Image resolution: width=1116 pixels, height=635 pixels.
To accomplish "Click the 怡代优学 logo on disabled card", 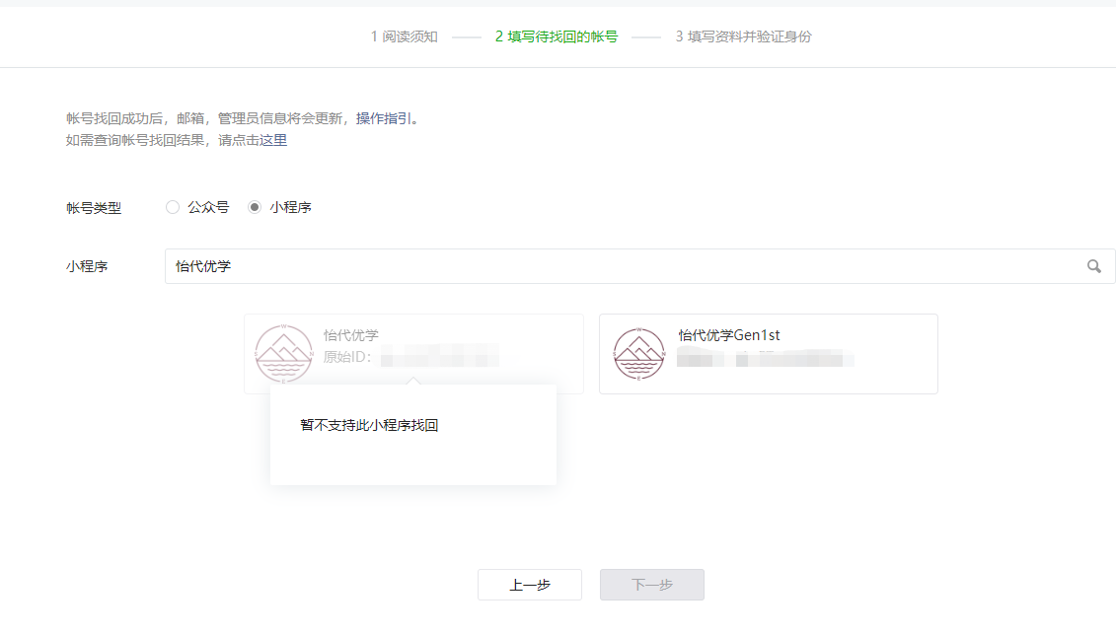I will 284,354.
